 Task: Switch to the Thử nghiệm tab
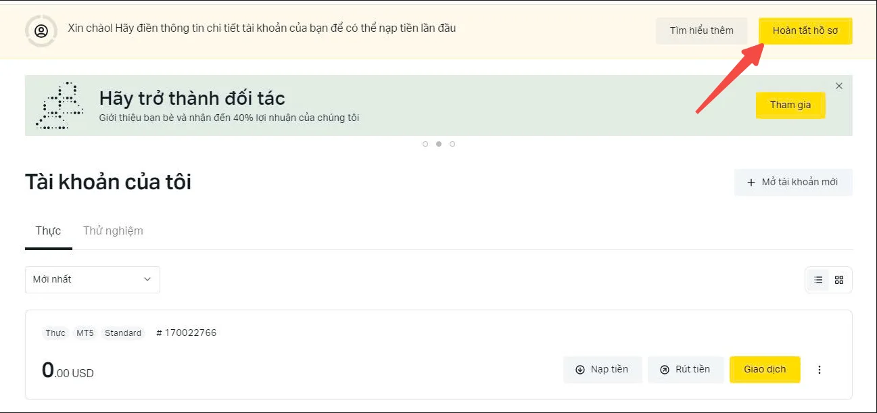click(113, 231)
